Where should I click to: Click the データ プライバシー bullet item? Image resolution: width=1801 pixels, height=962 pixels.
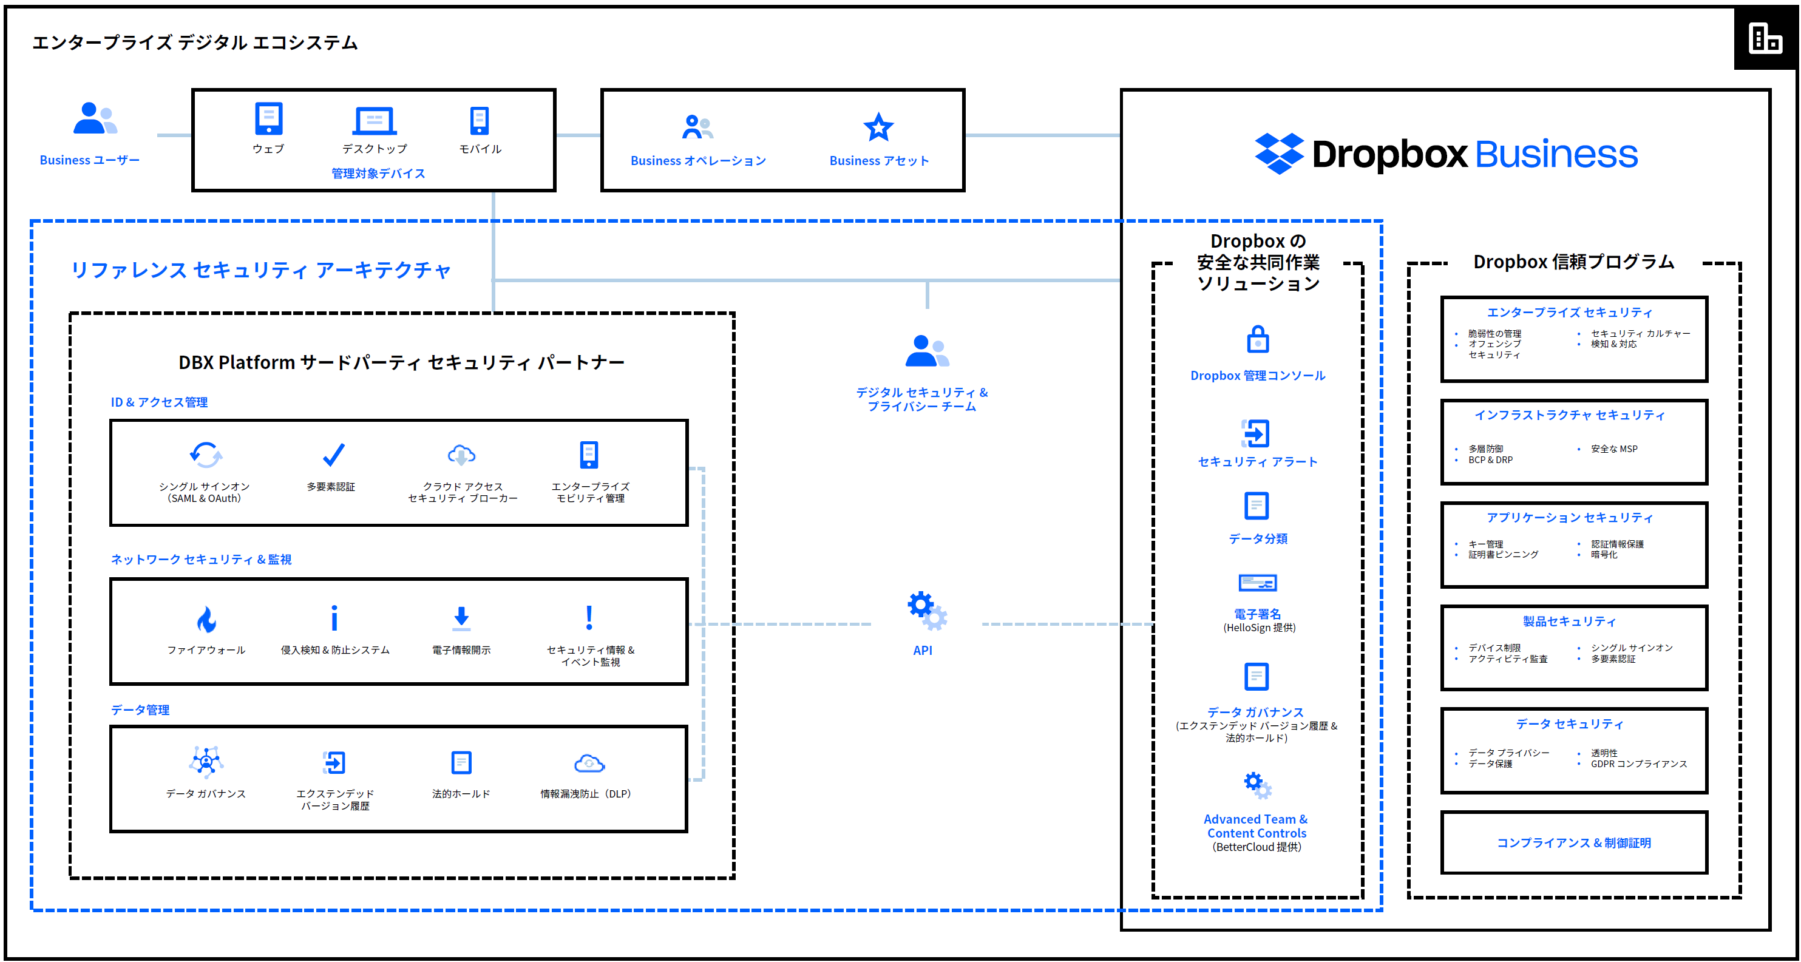tap(1508, 753)
